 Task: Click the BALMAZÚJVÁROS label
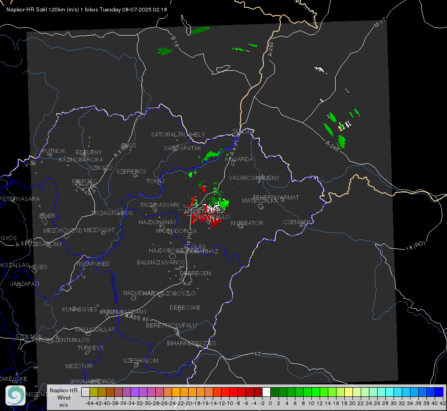(x=161, y=262)
